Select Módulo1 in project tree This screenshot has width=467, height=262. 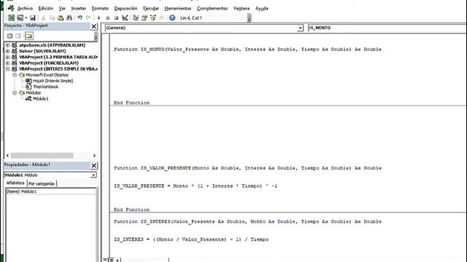(41, 99)
